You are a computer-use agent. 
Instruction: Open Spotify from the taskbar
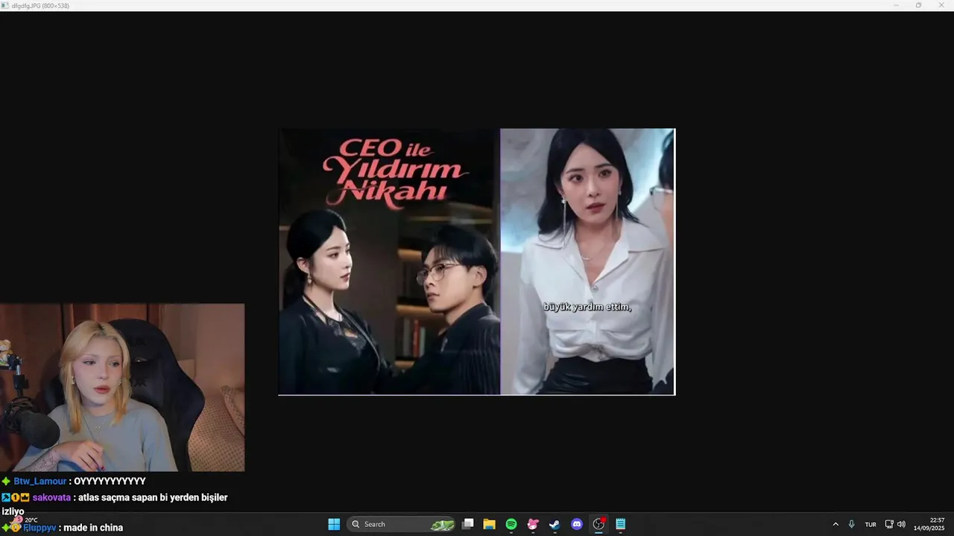point(511,524)
